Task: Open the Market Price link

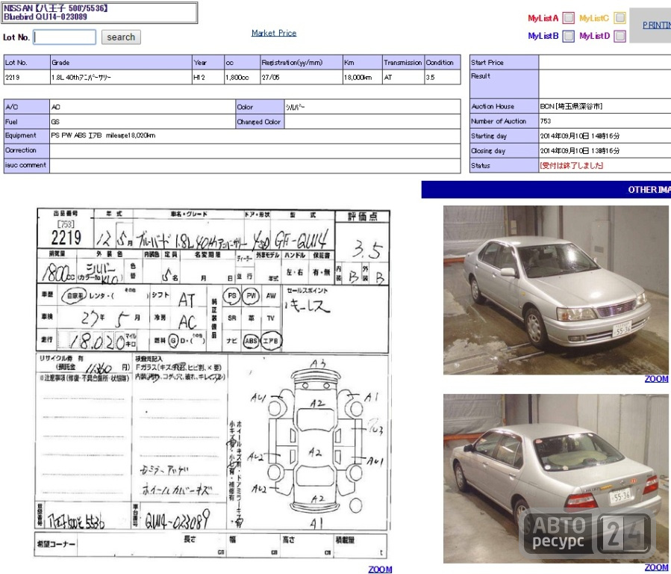Action: point(274,33)
